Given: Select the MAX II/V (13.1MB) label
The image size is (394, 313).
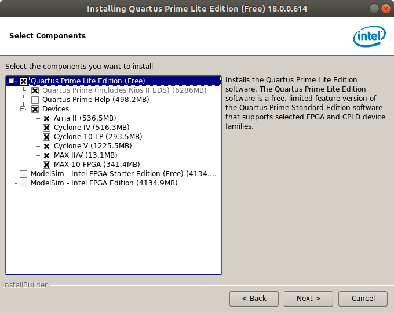Looking at the screenshot, I should pyautogui.click(x=85, y=155).
